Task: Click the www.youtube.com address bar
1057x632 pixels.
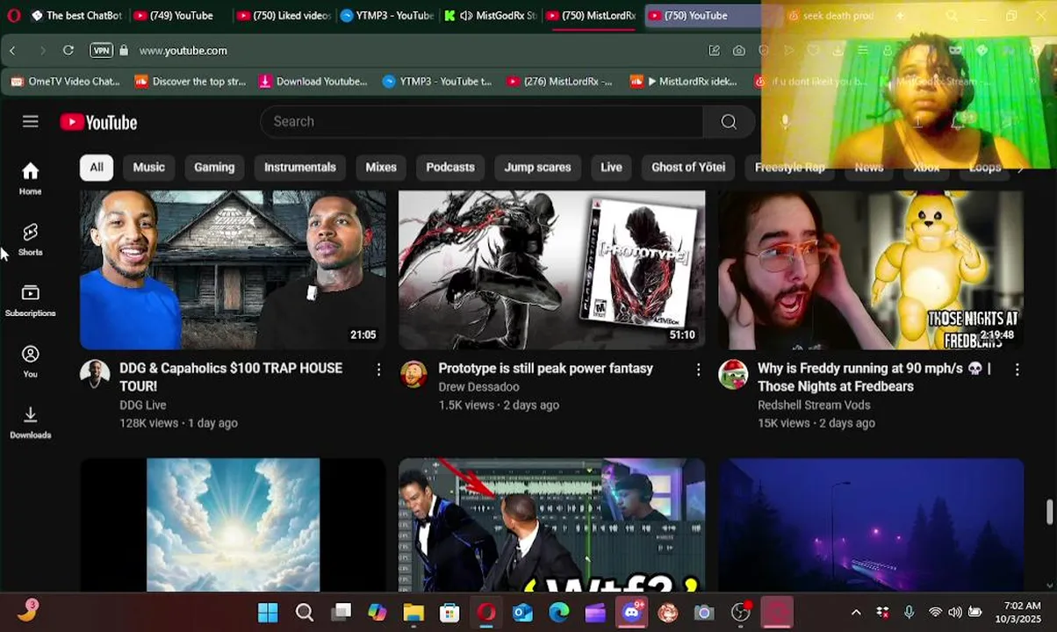Action: (x=183, y=51)
